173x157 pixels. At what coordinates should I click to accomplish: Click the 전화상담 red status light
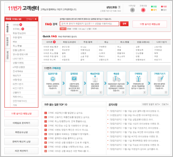143,10
